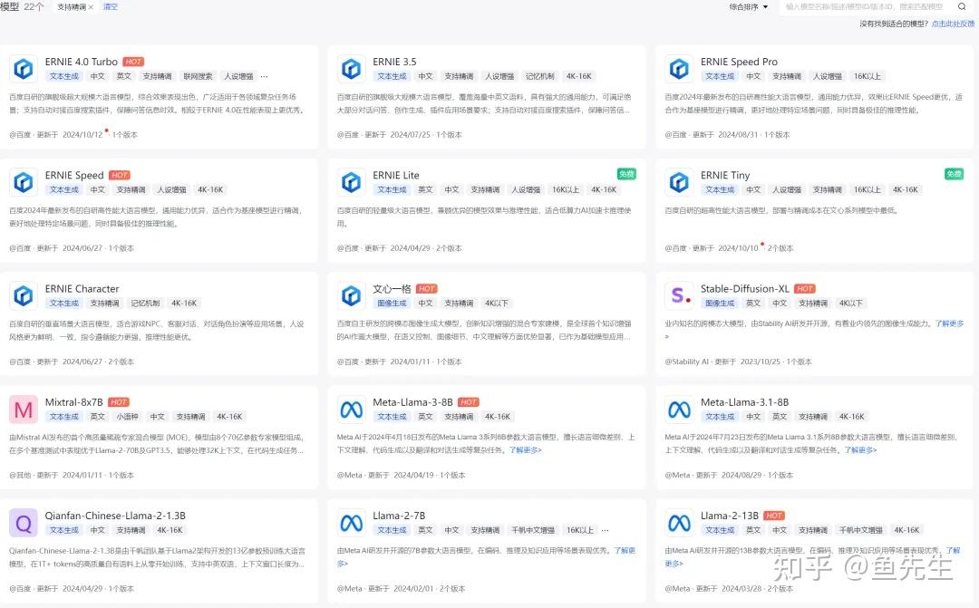Click the Llama-2-7B Meta logo icon
The width and height of the screenshot is (979, 608).
[352, 523]
